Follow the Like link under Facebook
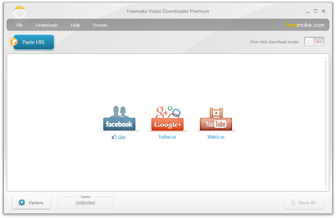The image size is (336, 218). coord(122,137)
